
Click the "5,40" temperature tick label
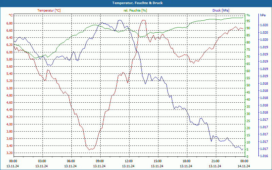point(10,74)
